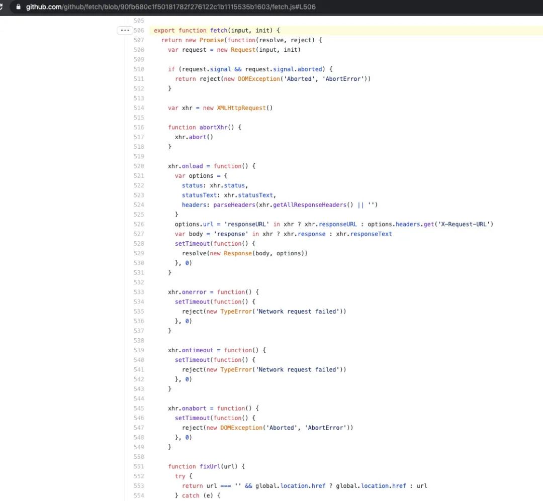Click 'fixUrl' function name on line 551
This screenshot has width=543, height=501.
(210, 467)
